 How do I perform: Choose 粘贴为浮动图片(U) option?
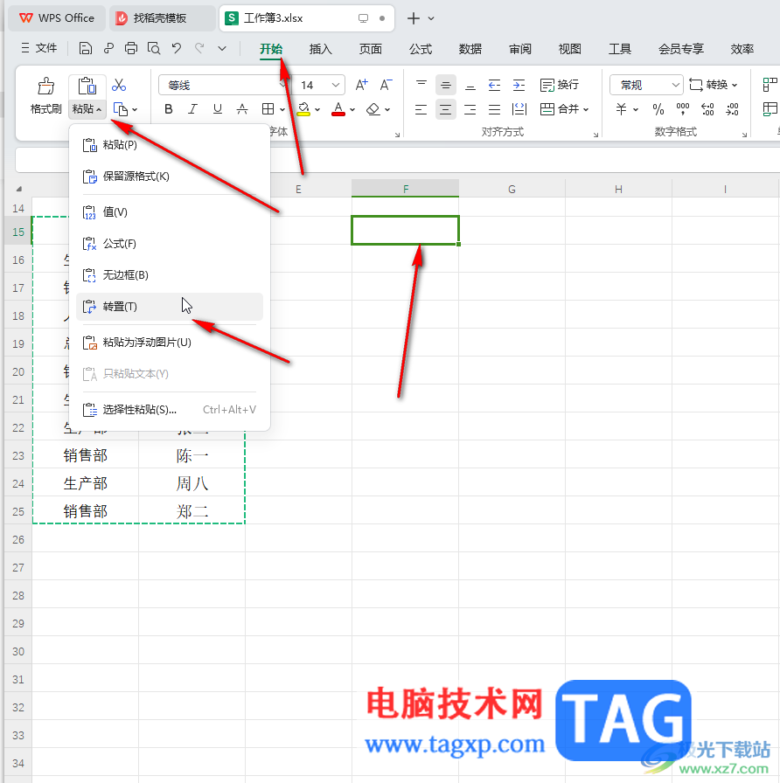point(170,343)
